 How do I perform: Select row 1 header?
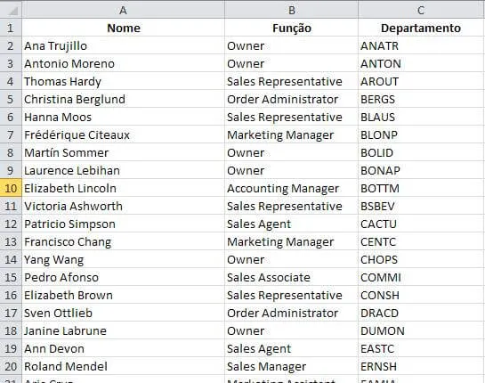pos(11,28)
